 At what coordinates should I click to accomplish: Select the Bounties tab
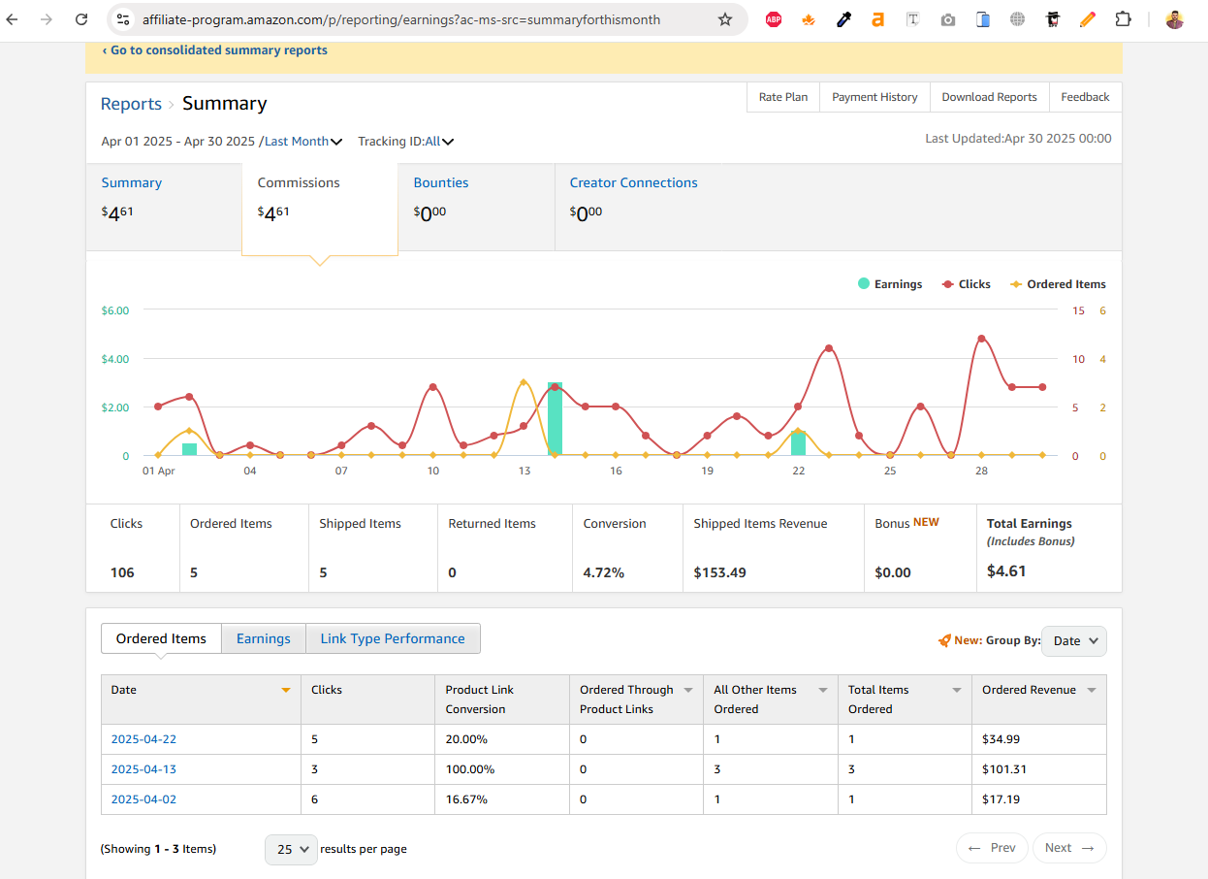point(476,207)
